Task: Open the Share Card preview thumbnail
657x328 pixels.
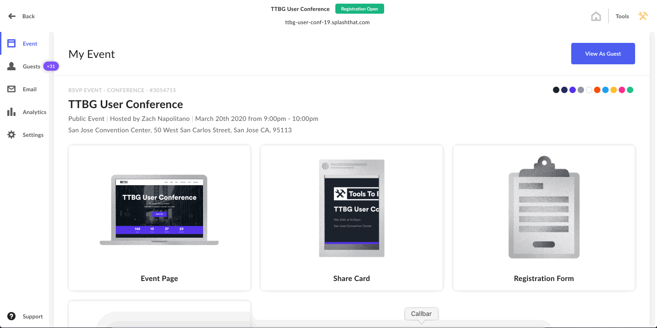Action: point(352,208)
